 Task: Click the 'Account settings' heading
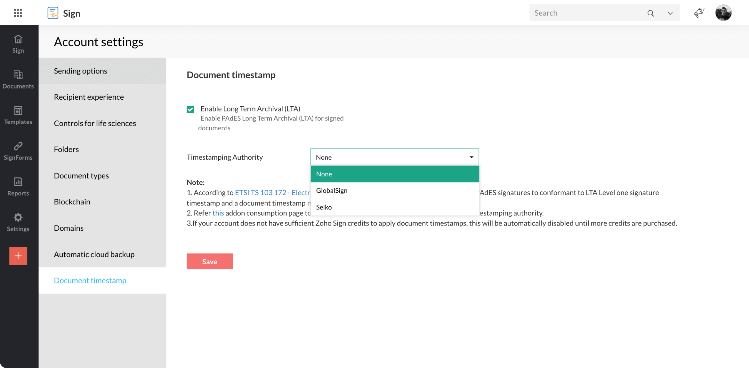pos(99,42)
